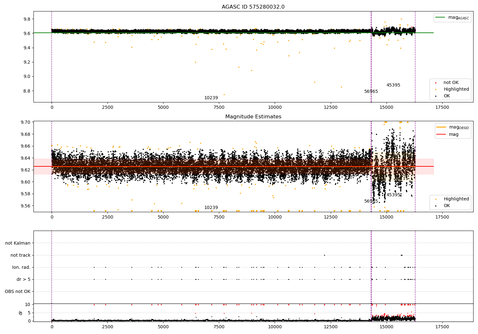Image resolution: width=478 pixels, height=334 pixels.
Task: Click the 'dr' y-axis label of bottom plot
Action: coord(21,313)
